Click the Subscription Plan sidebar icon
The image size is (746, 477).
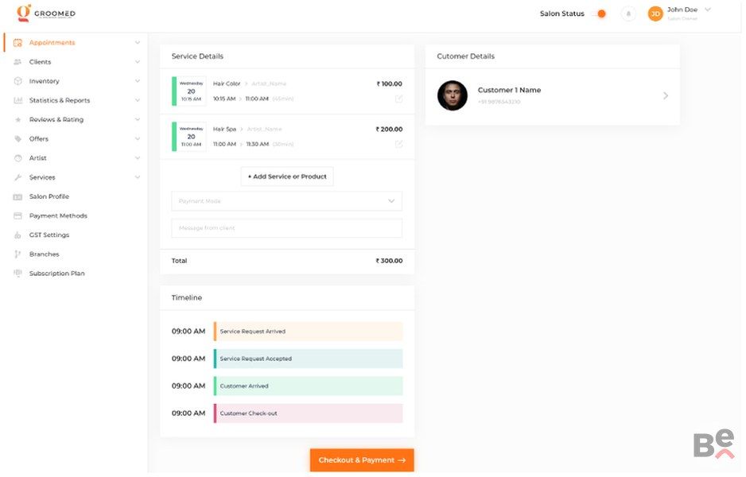pos(18,273)
